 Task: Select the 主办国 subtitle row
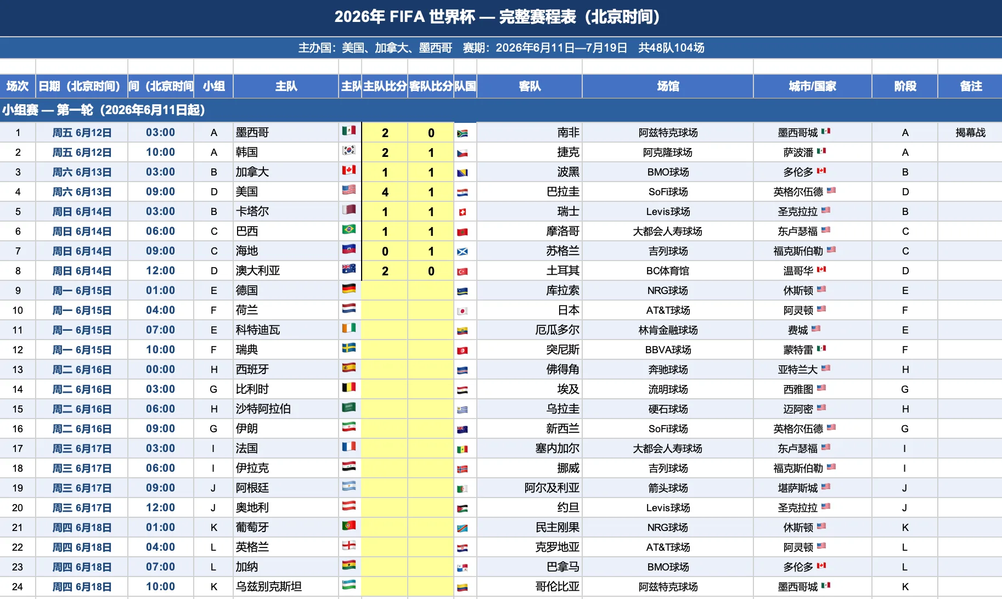click(x=501, y=48)
